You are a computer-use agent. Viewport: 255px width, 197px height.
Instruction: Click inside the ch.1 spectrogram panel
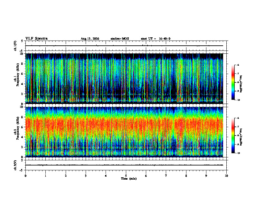(124, 79)
